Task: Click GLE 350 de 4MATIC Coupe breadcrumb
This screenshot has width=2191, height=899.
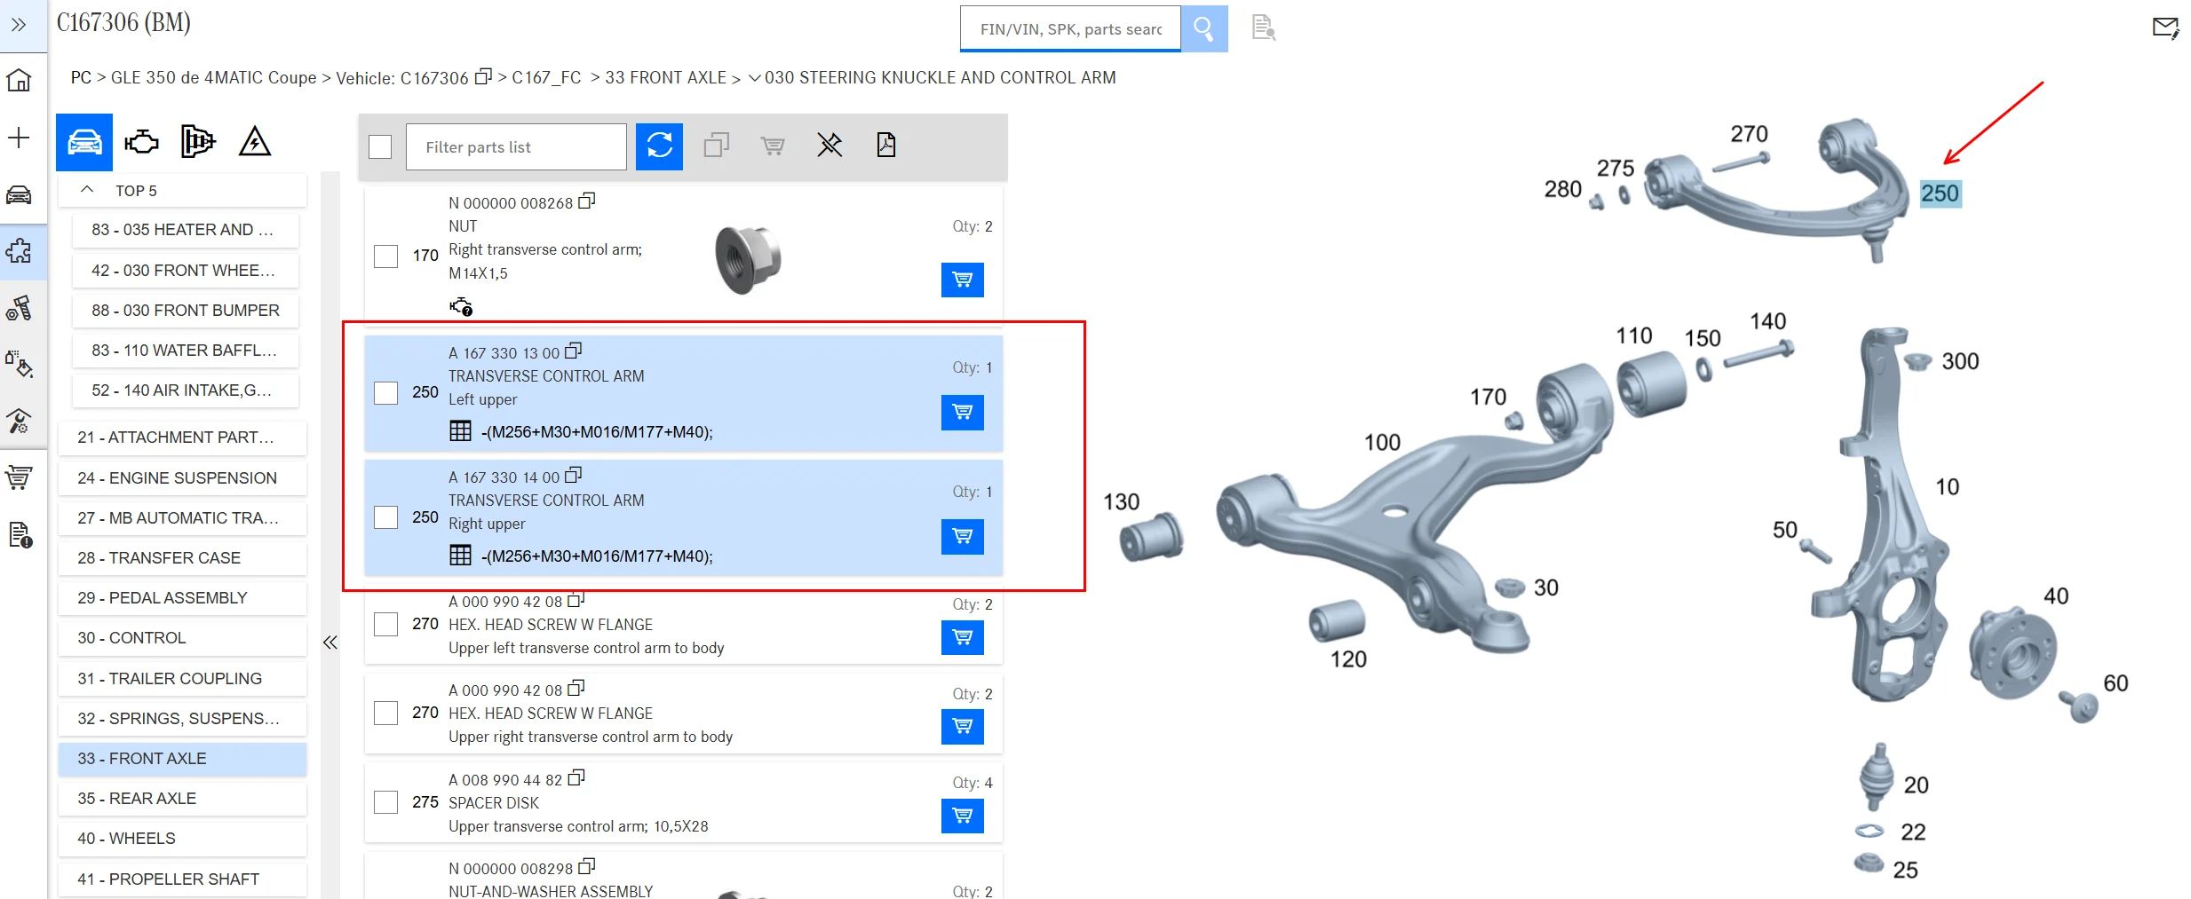Action: click(213, 78)
